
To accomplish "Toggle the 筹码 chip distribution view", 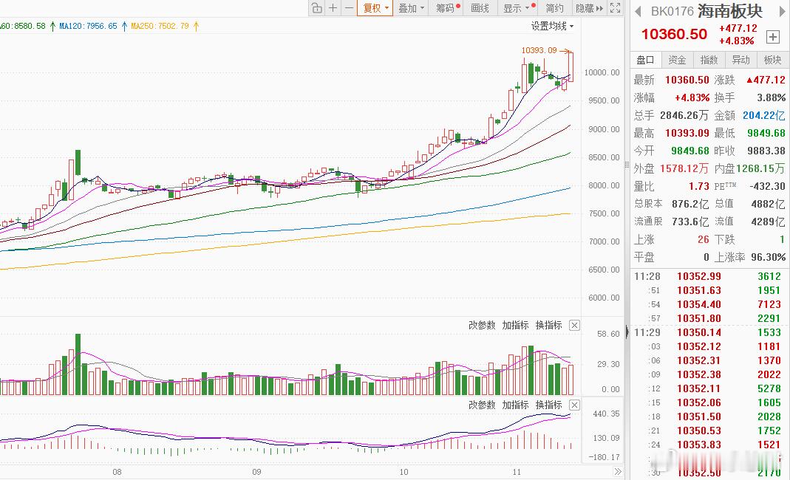I will pyautogui.click(x=448, y=8).
